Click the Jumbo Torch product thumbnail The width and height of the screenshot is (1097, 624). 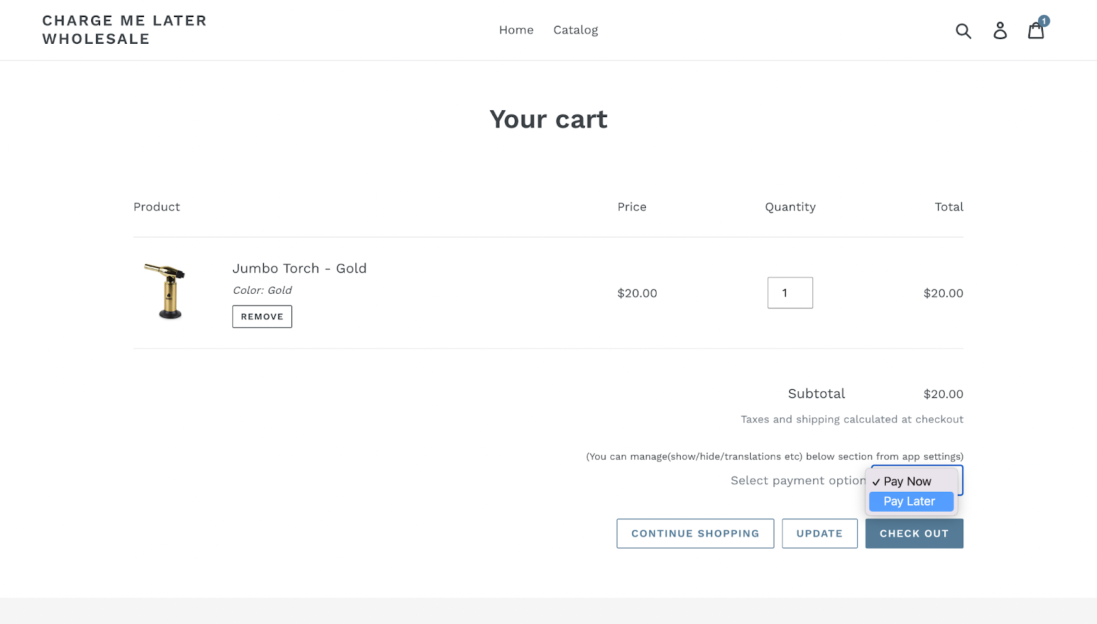tap(165, 292)
